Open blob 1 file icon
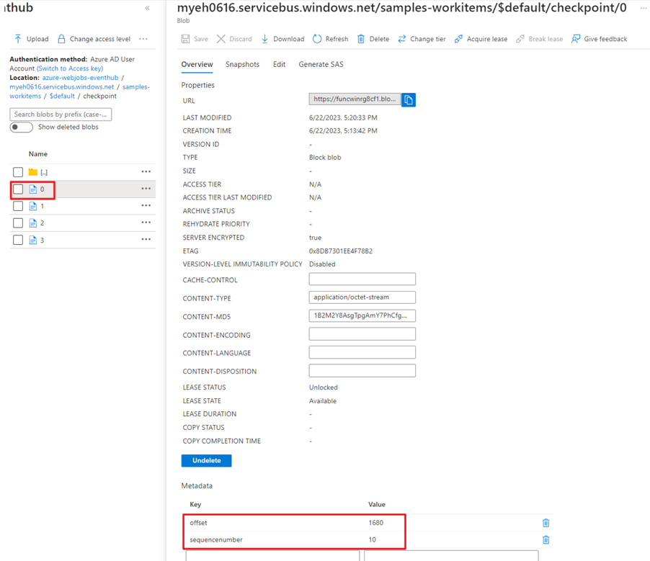The width and height of the screenshot is (650, 561). pyautogui.click(x=32, y=207)
